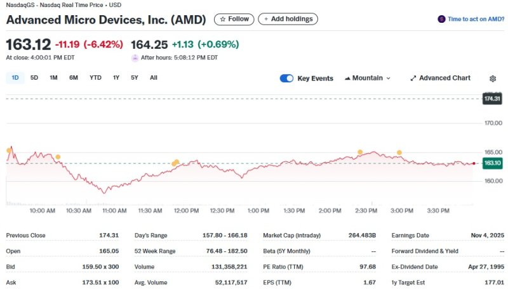Click the star Follow button
The height and width of the screenshot is (290, 508).
[x=234, y=19]
